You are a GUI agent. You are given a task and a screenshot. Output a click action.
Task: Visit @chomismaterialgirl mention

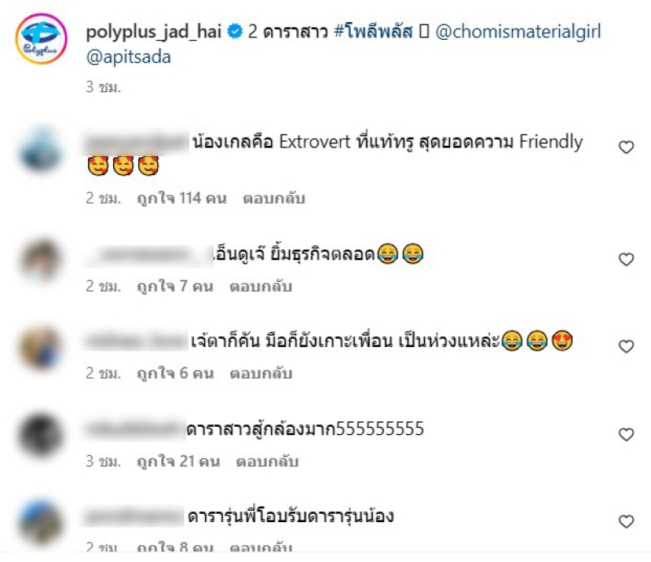[x=518, y=32]
